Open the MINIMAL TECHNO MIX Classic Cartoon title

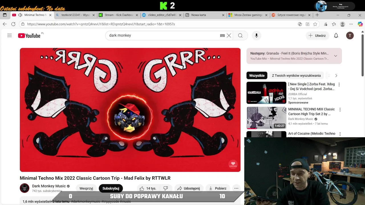[x=311, y=112]
